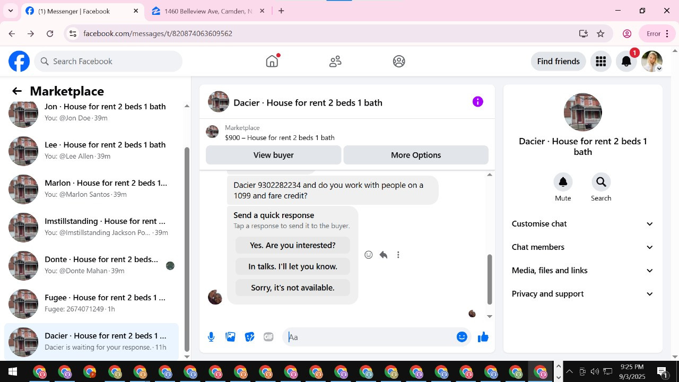Viewport: 679px width, 382px height.
Task: React to the message with emoji icon
Action: (x=369, y=255)
